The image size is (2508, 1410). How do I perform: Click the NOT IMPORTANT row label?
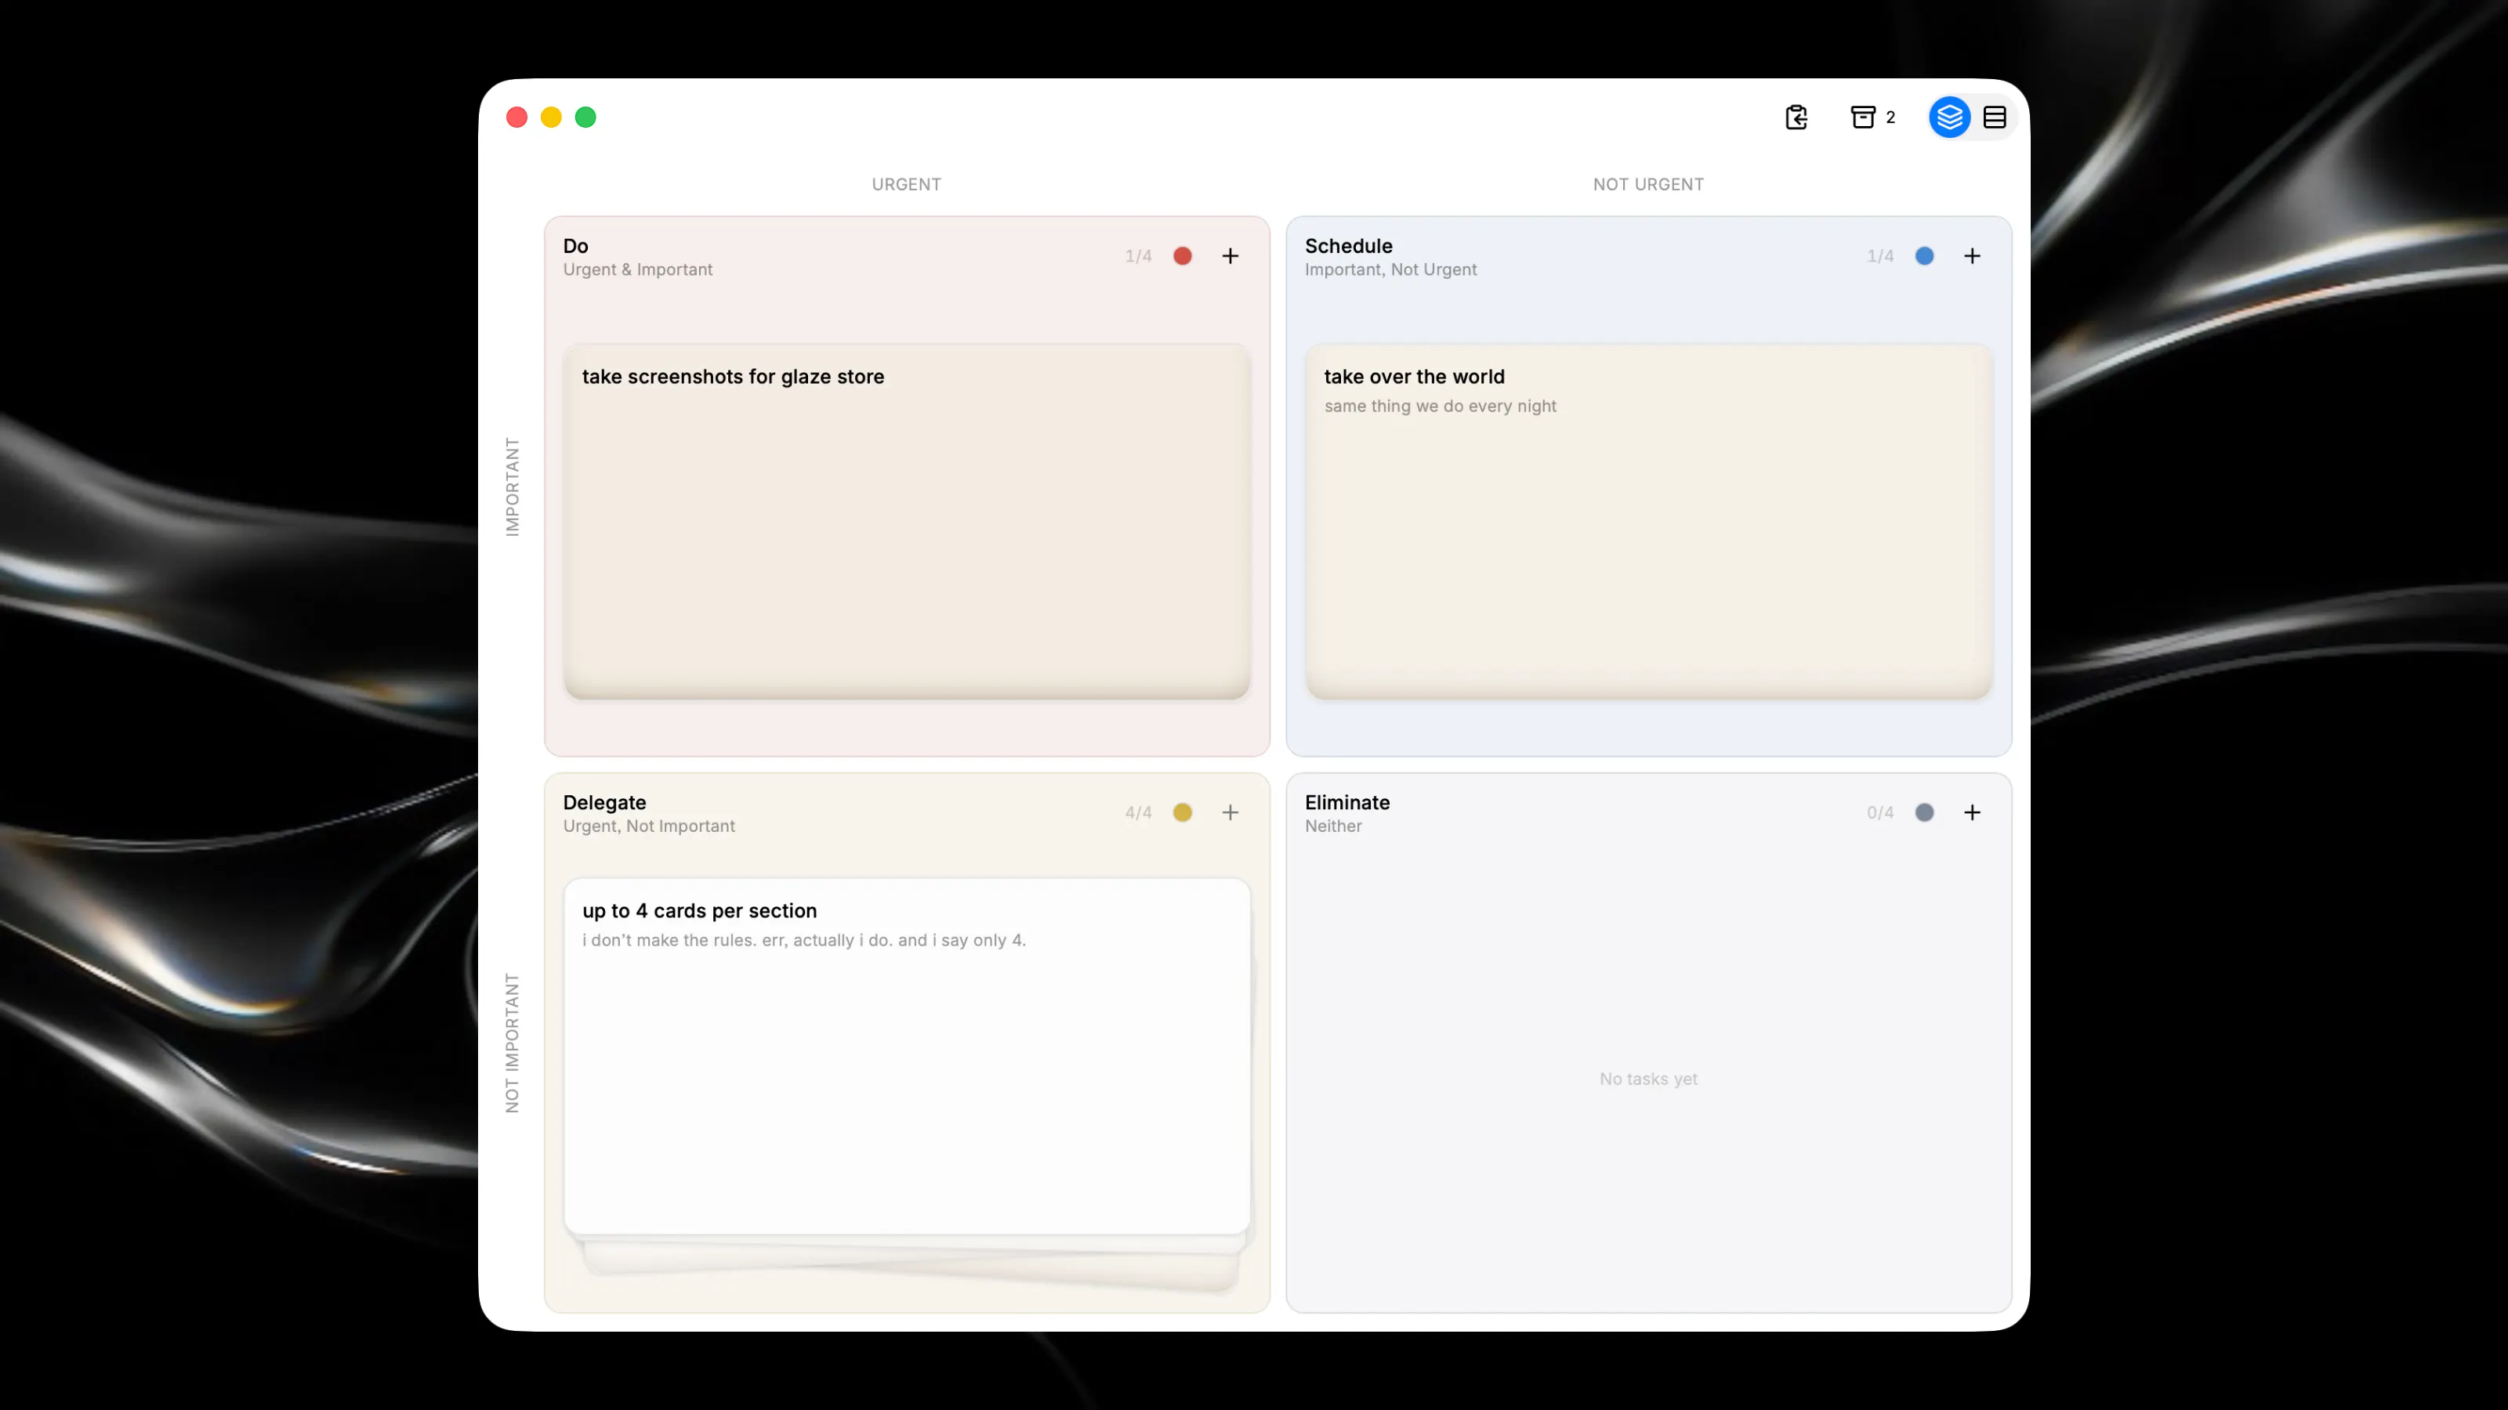tap(512, 1043)
